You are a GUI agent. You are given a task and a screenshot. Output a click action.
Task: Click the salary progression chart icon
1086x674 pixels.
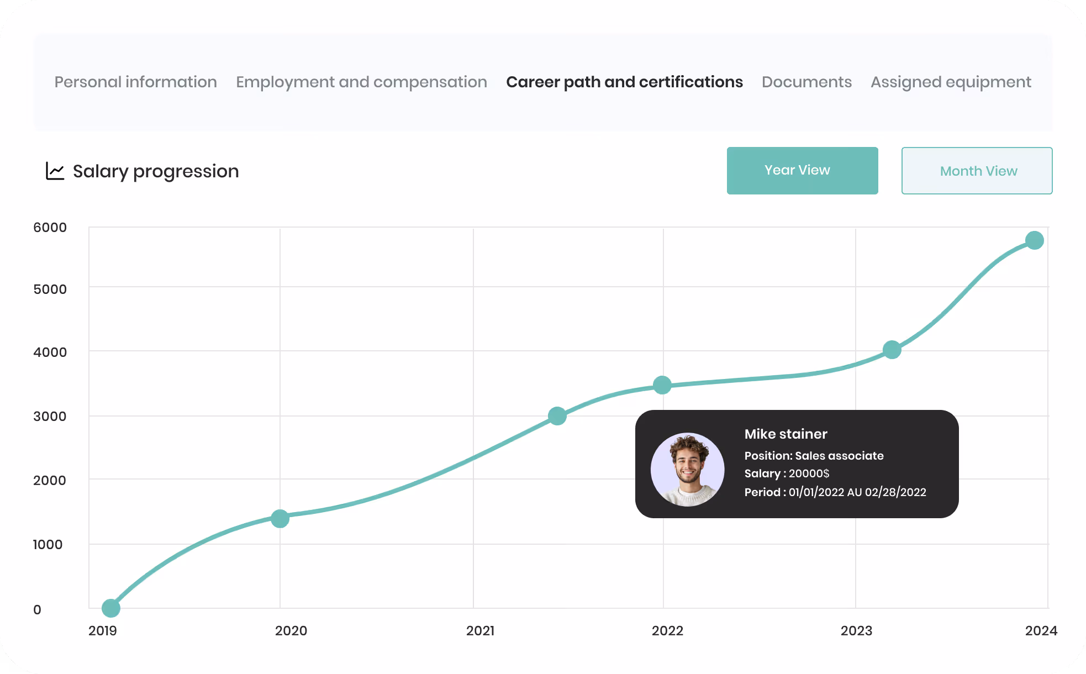pos(55,171)
